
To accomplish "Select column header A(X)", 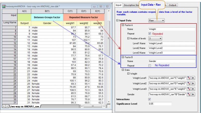I will pos(24,11).
